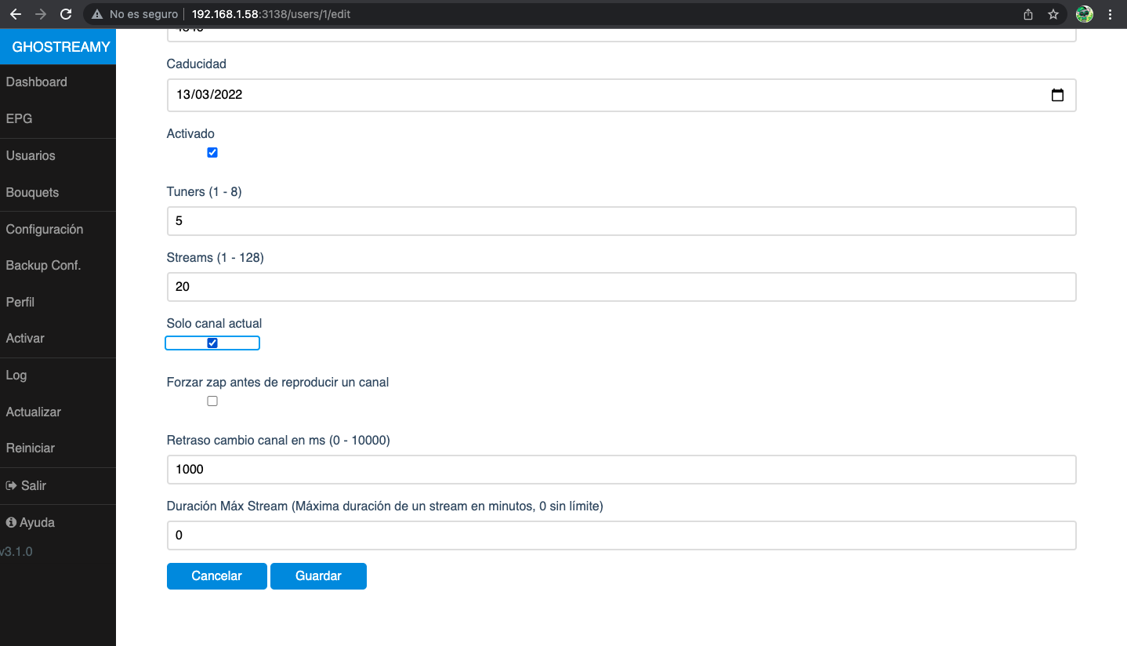Open the browser three-dot menu

point(1110,14)
